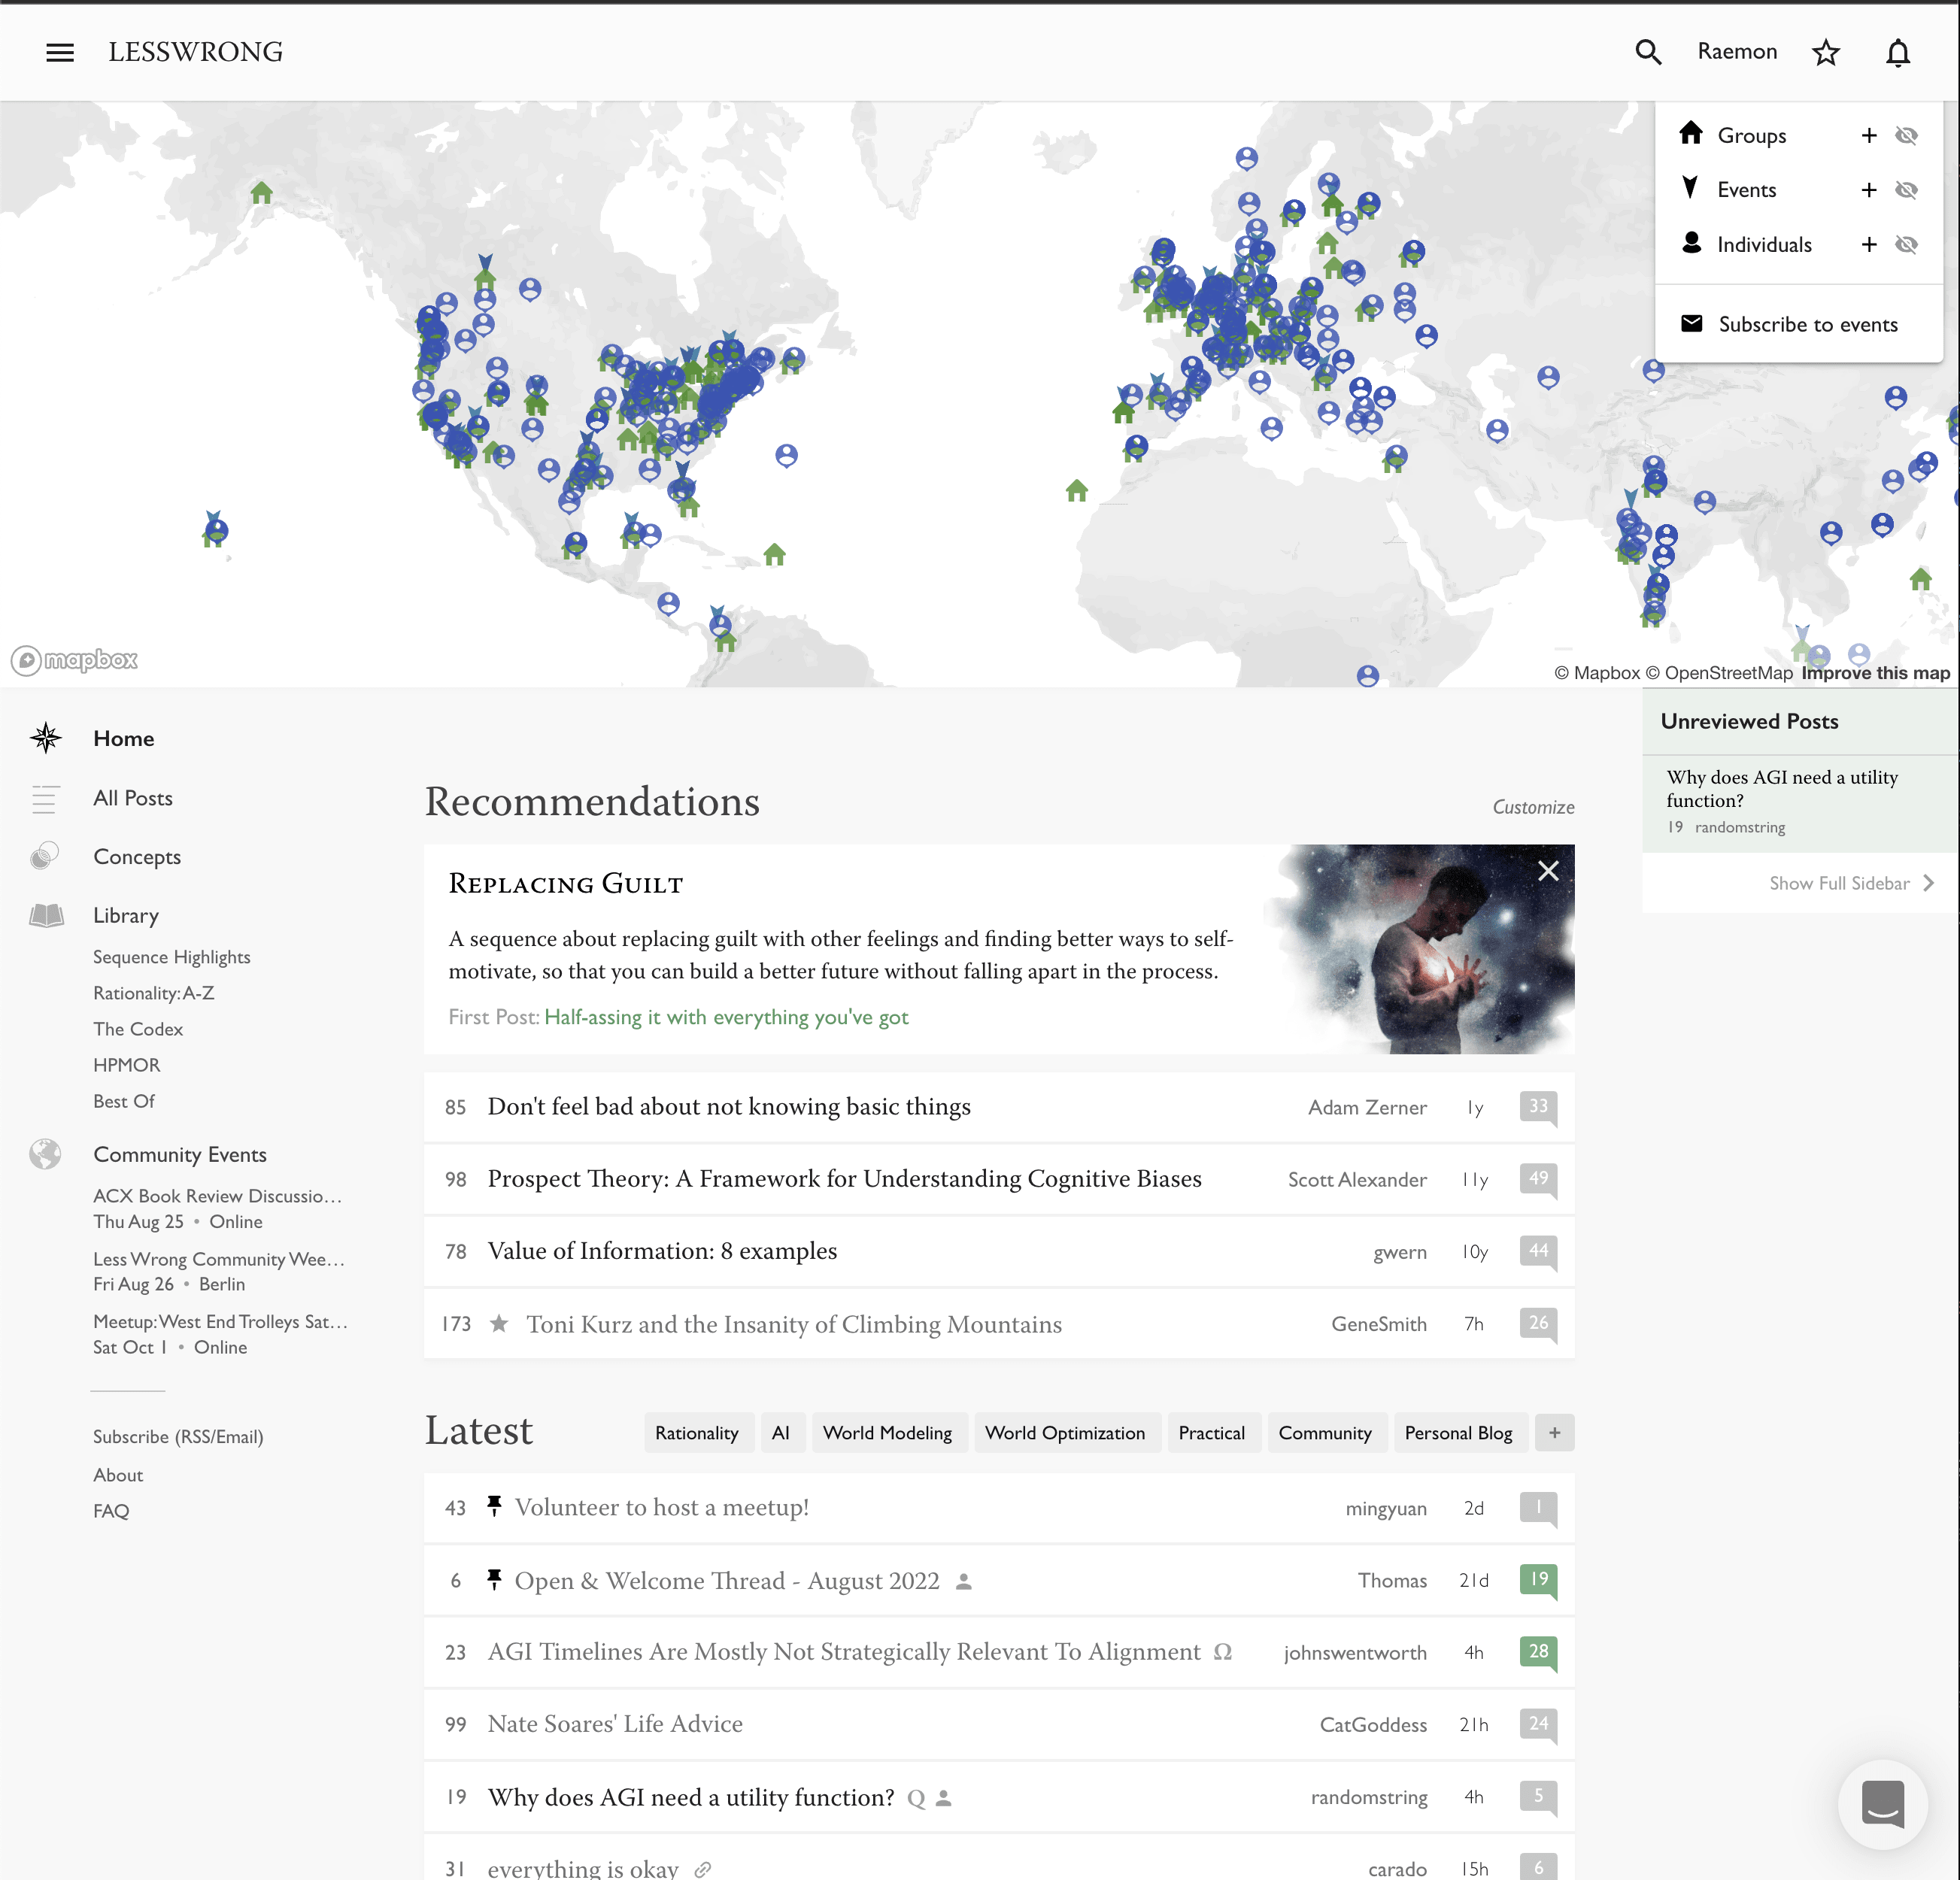Open the hamburger navigation menu
Viewport: 1960px width, 1880px height.
pos(60,52)
